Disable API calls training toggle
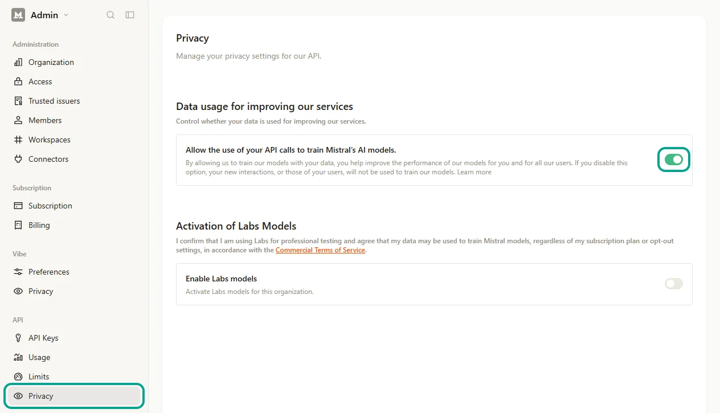 674,160
